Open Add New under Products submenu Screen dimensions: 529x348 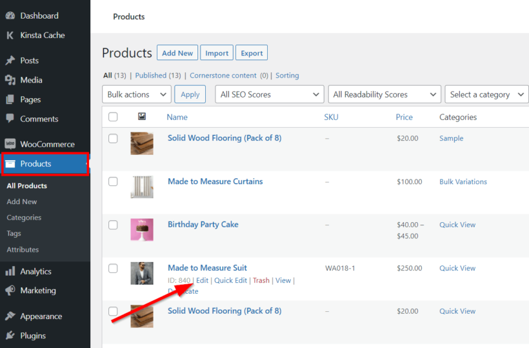21,201
